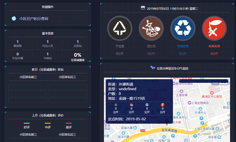236x142 pixels.
Task: Click the calendar icon beside the date
Action: click(x=143, y=8)
